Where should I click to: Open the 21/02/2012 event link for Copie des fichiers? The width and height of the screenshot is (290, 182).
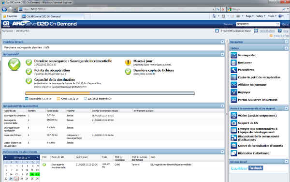click(x=102, y=135)
